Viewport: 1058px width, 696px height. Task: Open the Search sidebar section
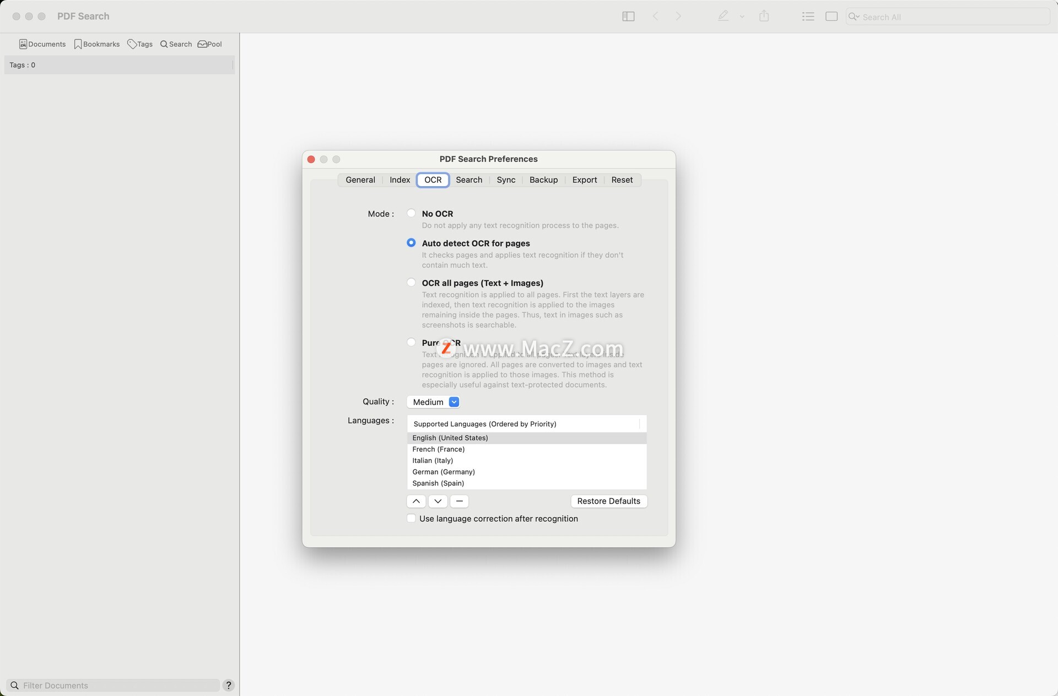(176, 44)
